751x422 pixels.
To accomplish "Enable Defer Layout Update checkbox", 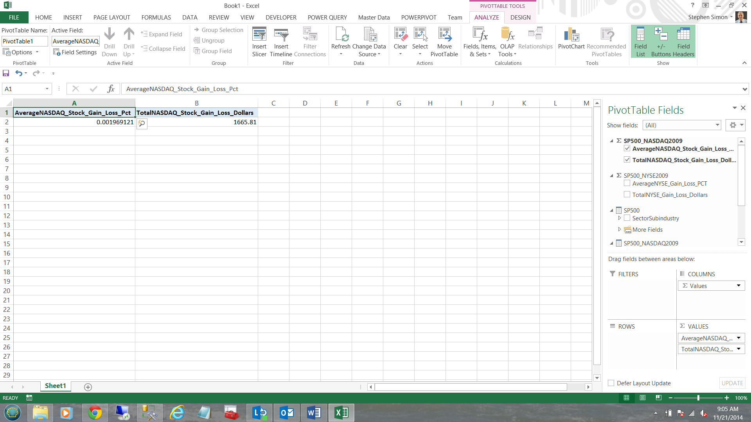I will 611,383.
